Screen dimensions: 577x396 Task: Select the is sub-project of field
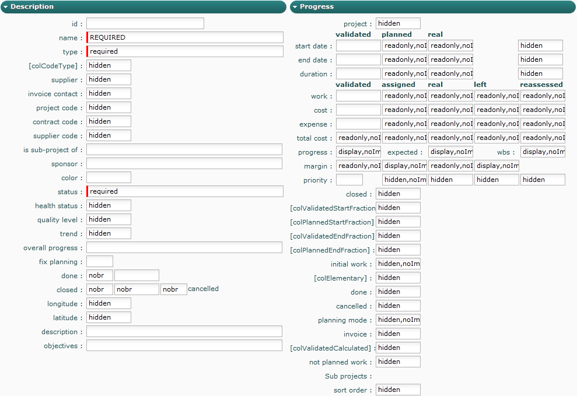(x=184, y=149)
